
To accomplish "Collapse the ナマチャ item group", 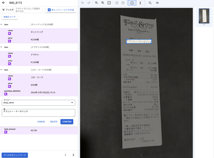I will (x=1, y=47).
